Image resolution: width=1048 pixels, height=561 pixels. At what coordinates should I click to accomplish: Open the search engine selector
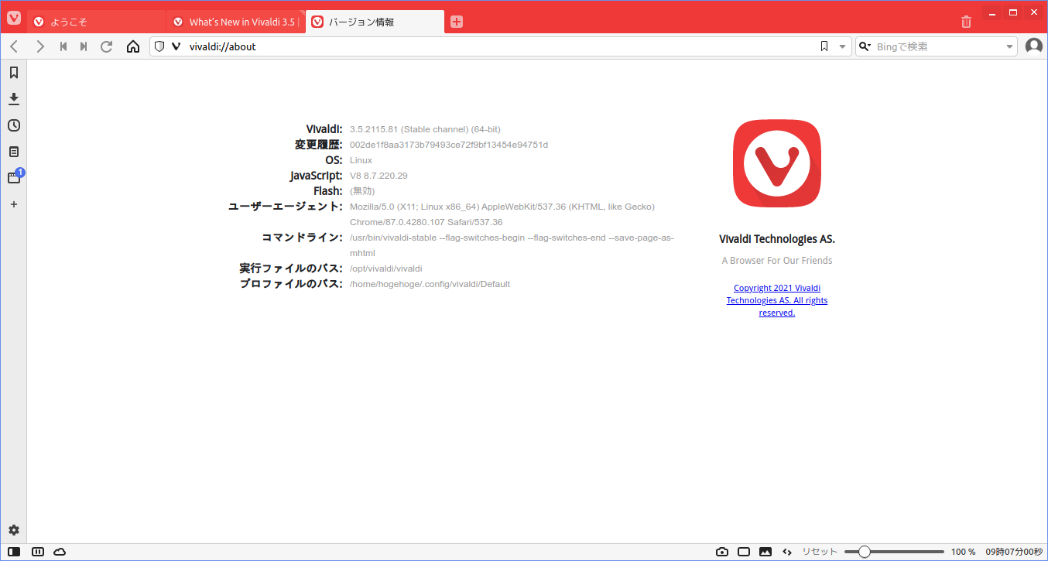[865, 46]
